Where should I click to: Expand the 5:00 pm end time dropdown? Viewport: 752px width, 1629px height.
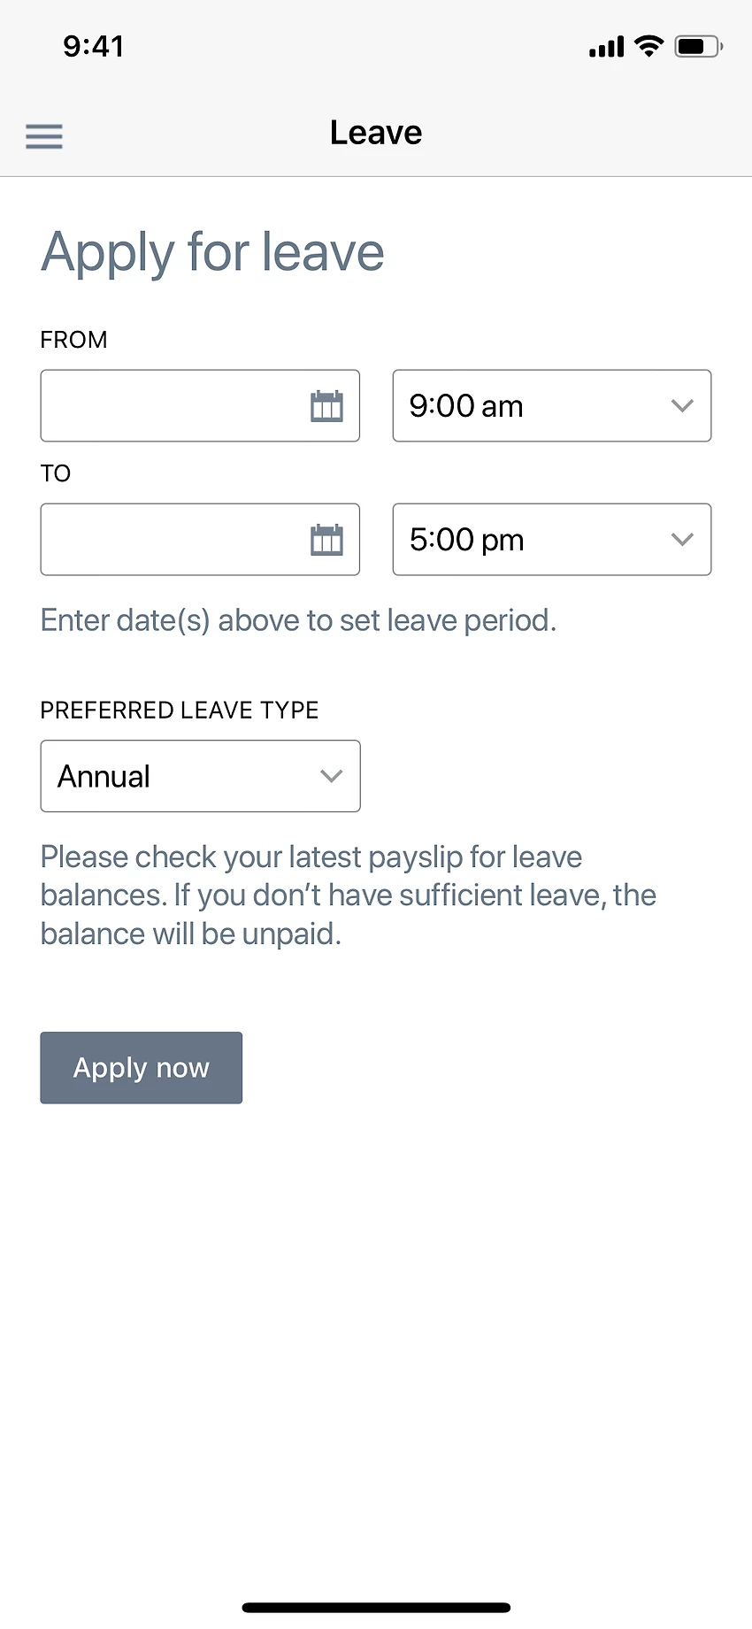click(552, 540)
